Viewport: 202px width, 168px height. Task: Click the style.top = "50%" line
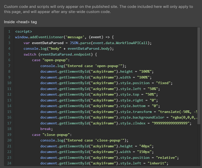[x=100, y=95]
